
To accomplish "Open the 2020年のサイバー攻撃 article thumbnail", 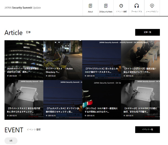I will click(24, 60).
